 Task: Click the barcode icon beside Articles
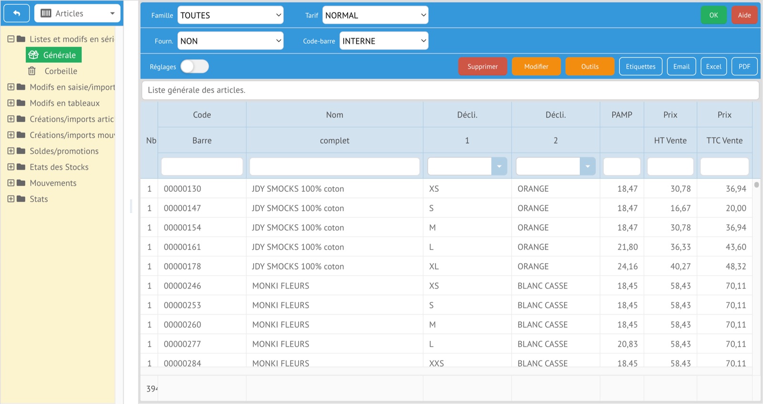[x=46, y=13]
